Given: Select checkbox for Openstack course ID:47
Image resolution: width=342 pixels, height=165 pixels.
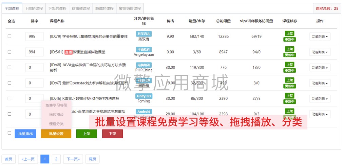Looking at the screenshot, I should point(9,83).
